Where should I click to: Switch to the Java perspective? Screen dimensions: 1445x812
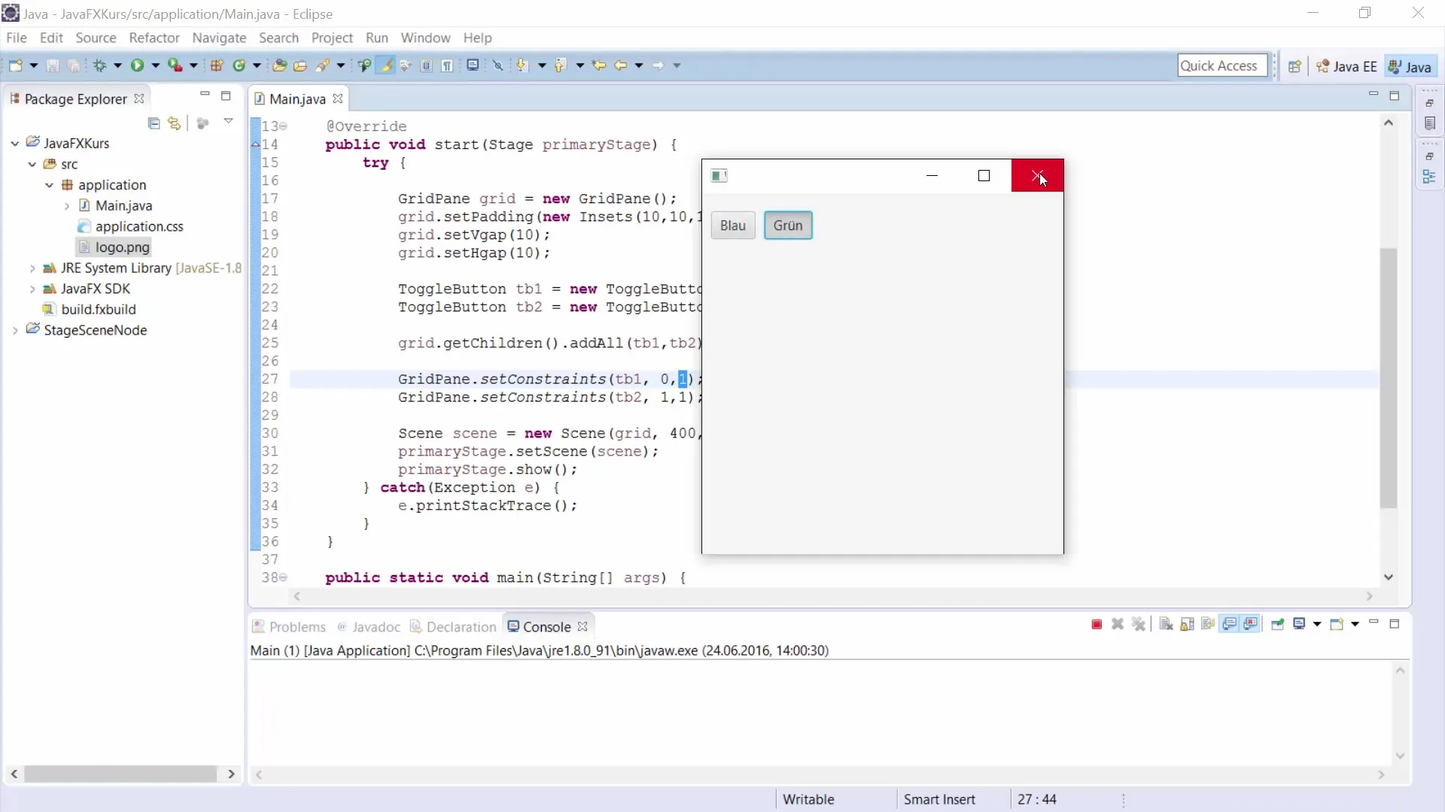1410,66
